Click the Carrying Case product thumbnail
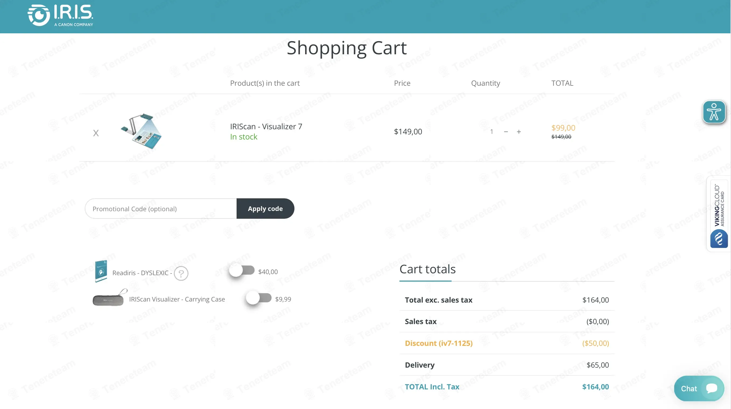The height and width of the screenshot is (409, 731). click(109, 299)
